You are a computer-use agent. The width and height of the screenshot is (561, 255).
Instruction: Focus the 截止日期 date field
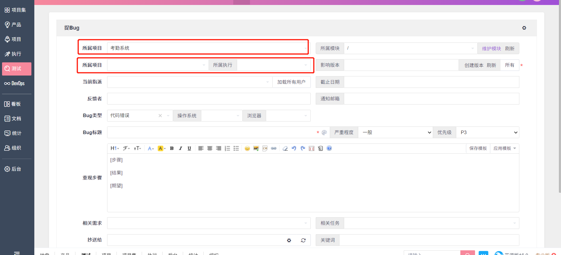pos(432,82)
